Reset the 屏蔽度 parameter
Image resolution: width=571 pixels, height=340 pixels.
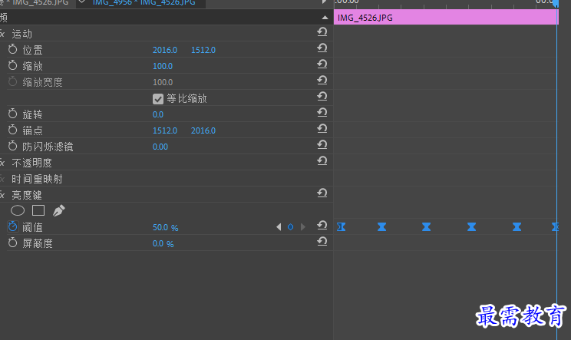pos(322,241)
